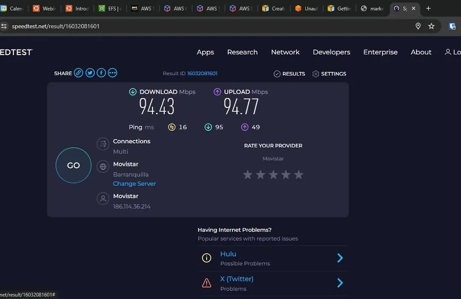The image size is (461, 299).
Task: Open the Apps menu
Action: (x=205, y=52)
